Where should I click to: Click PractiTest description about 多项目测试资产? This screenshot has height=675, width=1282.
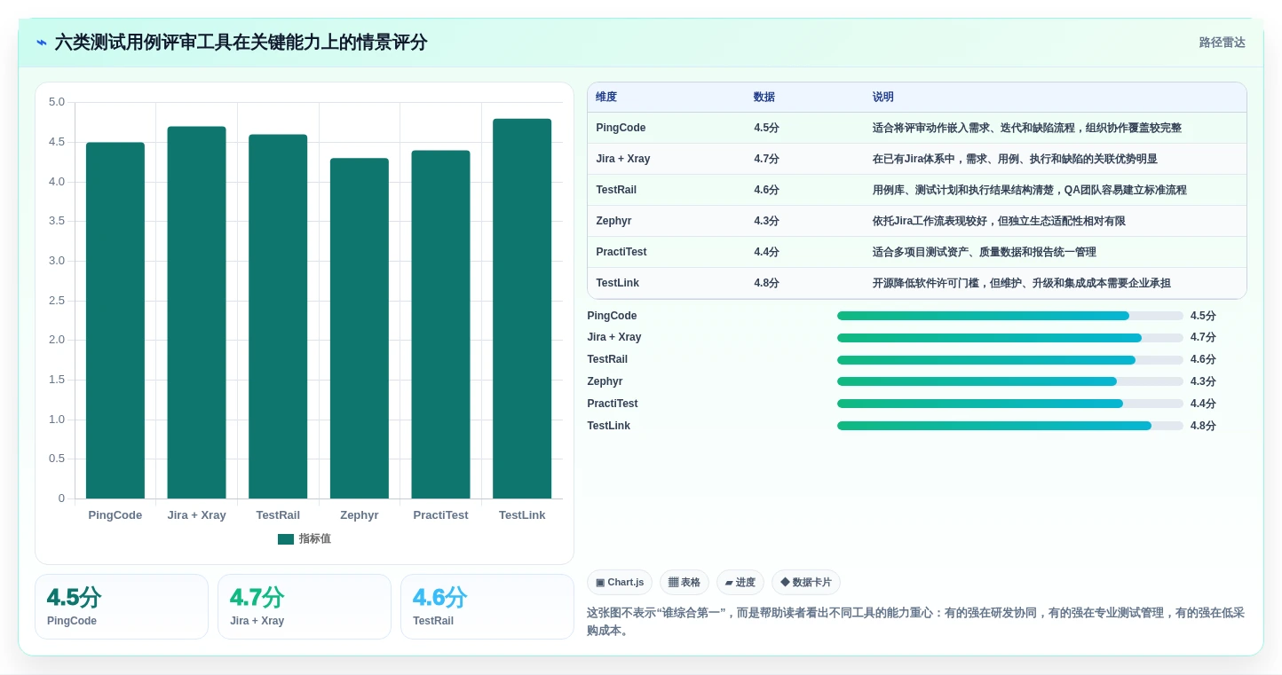point(985,252)
